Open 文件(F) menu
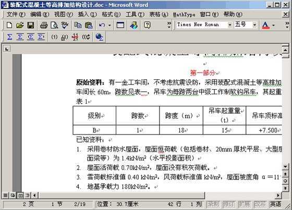 16,15
